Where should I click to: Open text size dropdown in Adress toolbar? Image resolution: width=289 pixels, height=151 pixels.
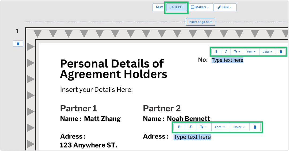[x=204, y=127]
